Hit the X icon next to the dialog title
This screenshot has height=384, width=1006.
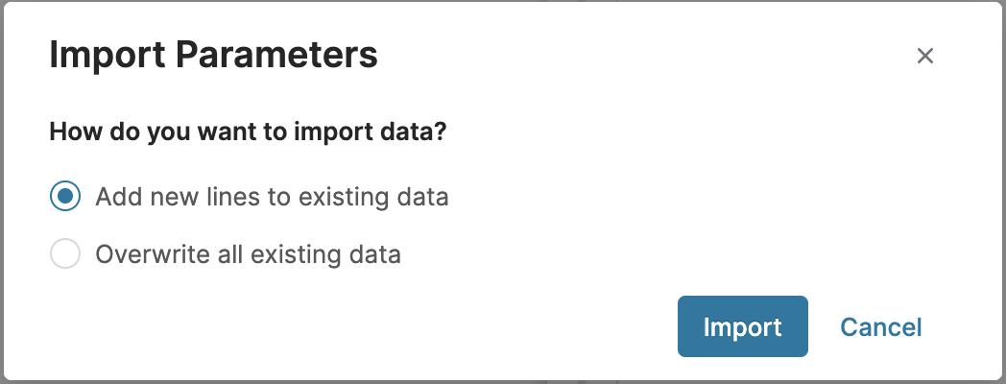(x=925, y=56)
